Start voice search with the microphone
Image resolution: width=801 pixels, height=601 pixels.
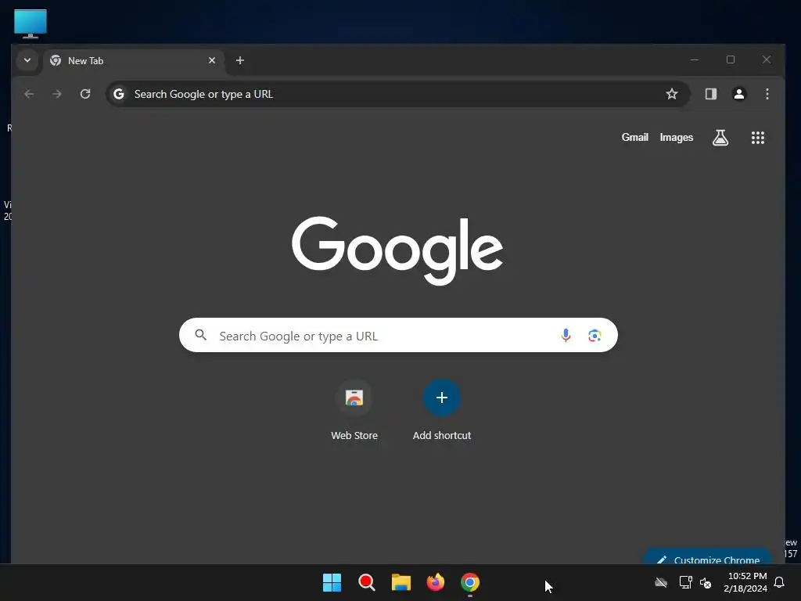click(566, 335)
